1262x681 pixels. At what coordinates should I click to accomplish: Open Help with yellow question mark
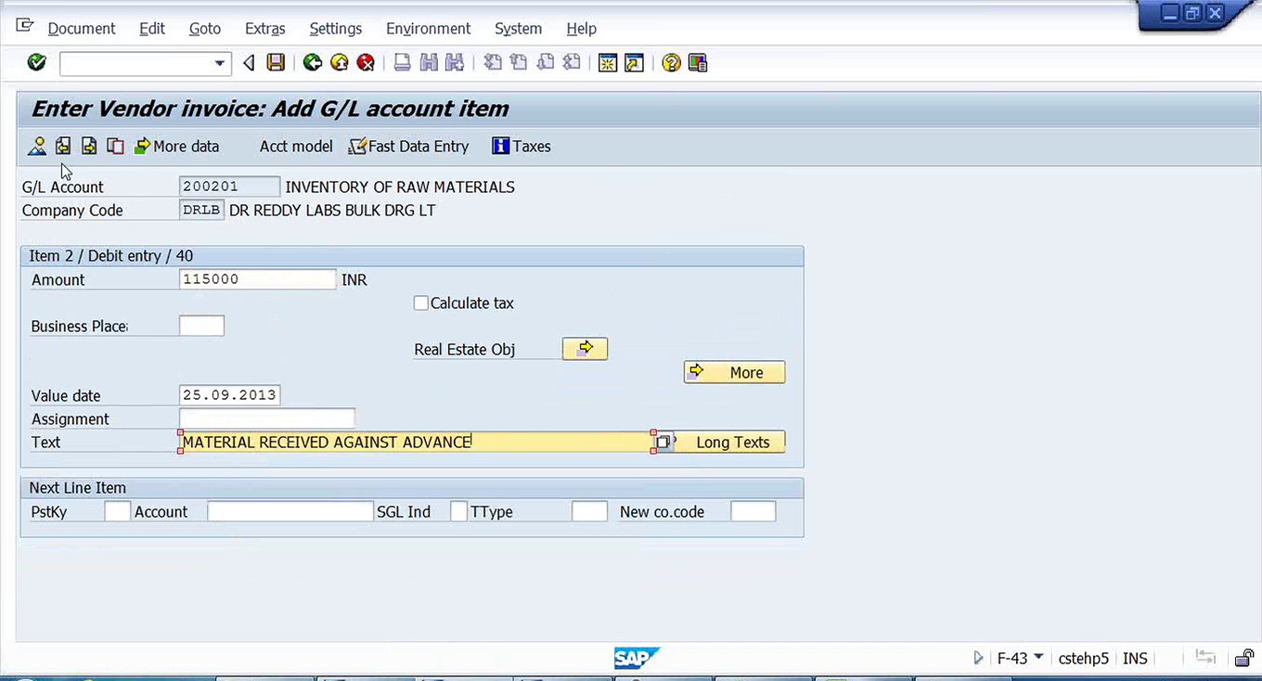(671, 62)
